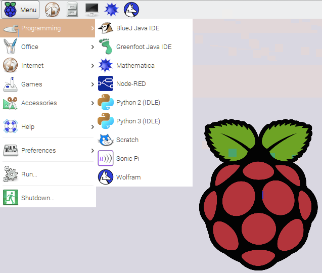Select the Internet menu label
The image size is (322, 273).
click(32, 65)
